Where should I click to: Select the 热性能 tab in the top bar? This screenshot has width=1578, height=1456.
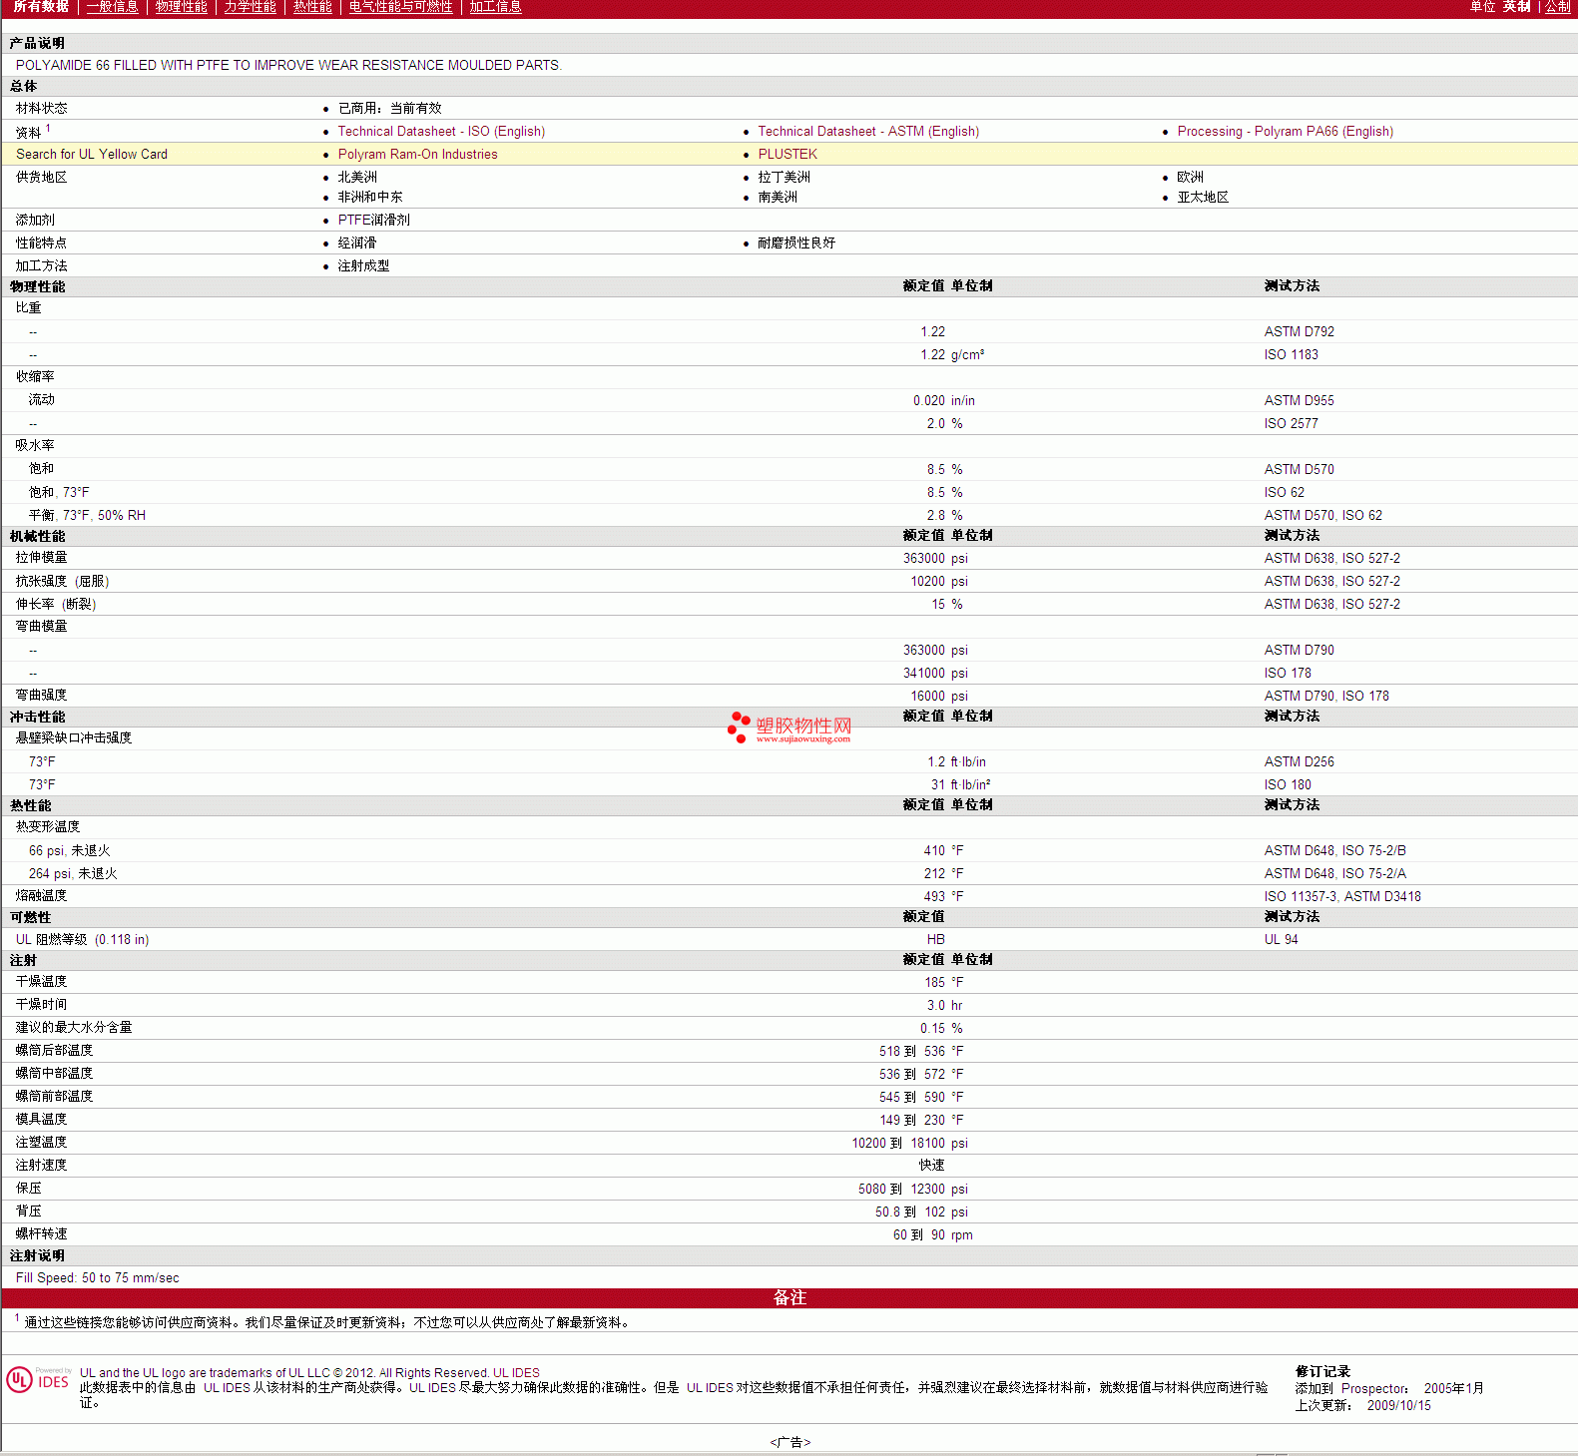(x=312, y=7)
